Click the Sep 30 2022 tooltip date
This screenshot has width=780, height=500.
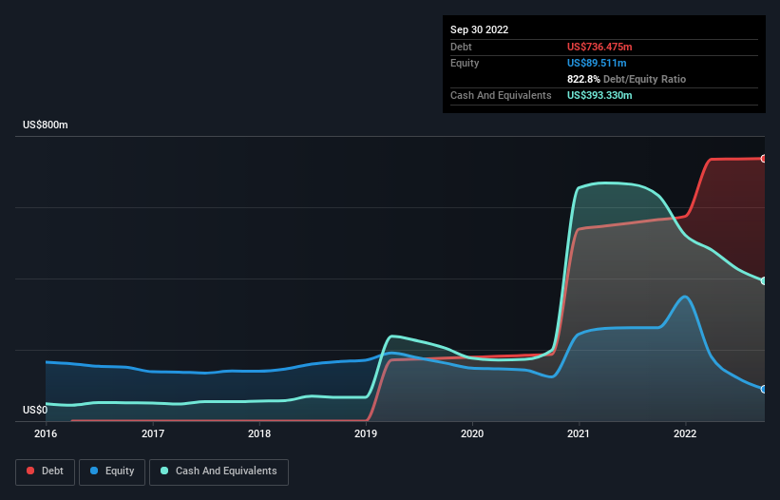tap(479, 29)
